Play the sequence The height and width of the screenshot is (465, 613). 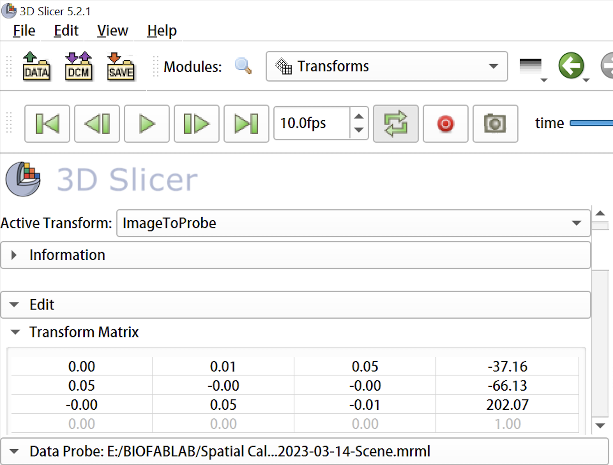[x=147, y=124]
